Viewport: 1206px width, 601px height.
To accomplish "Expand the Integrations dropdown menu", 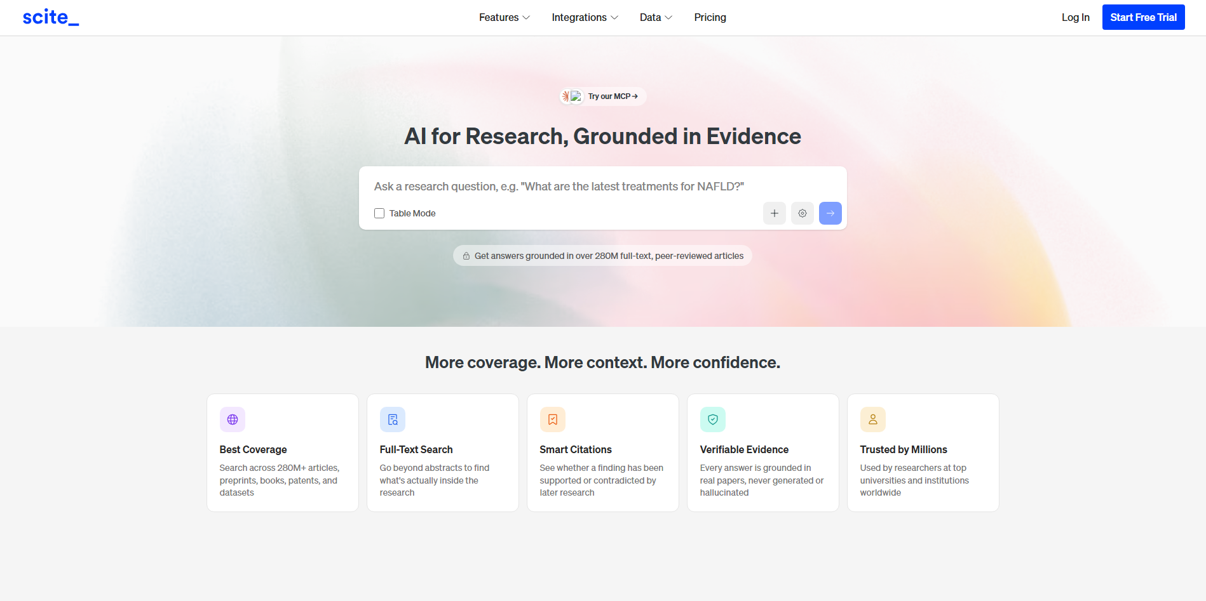I will pyautogui.click(x=585, y=17).
